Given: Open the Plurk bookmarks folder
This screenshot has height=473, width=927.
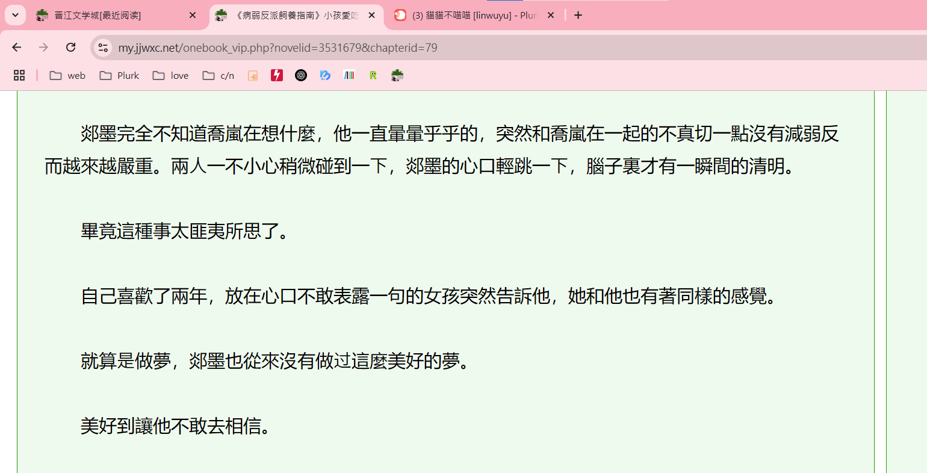Looking at the screenshot, I should tap(119, 75).
